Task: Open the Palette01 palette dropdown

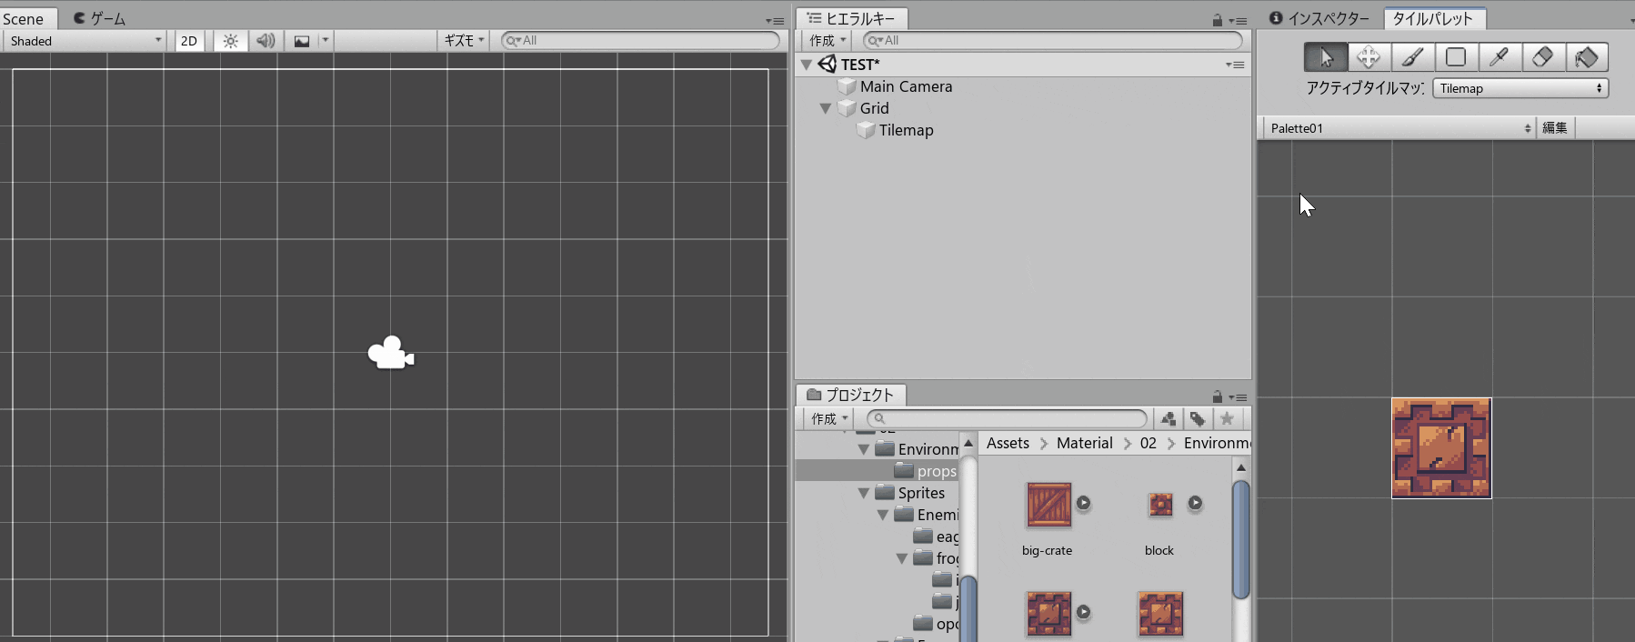Action: click(x=1399, y=128)
